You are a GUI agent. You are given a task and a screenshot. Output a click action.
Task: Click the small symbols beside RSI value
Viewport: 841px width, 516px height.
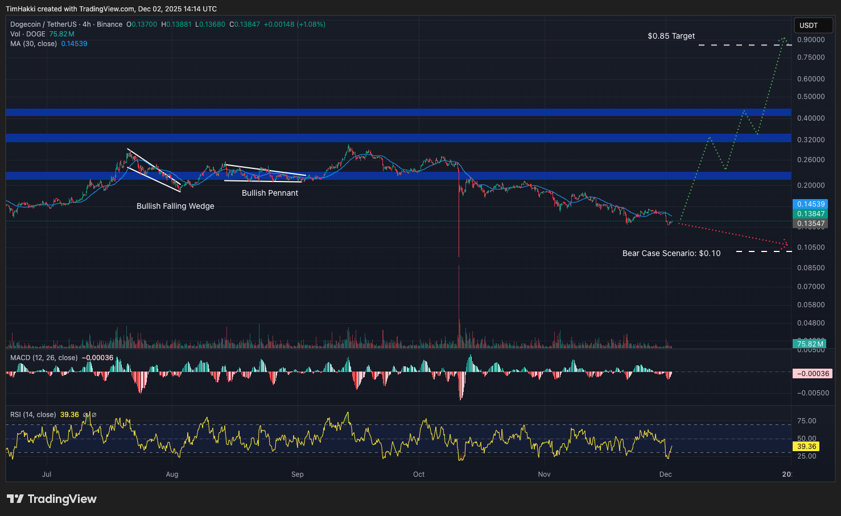(90, 415)
